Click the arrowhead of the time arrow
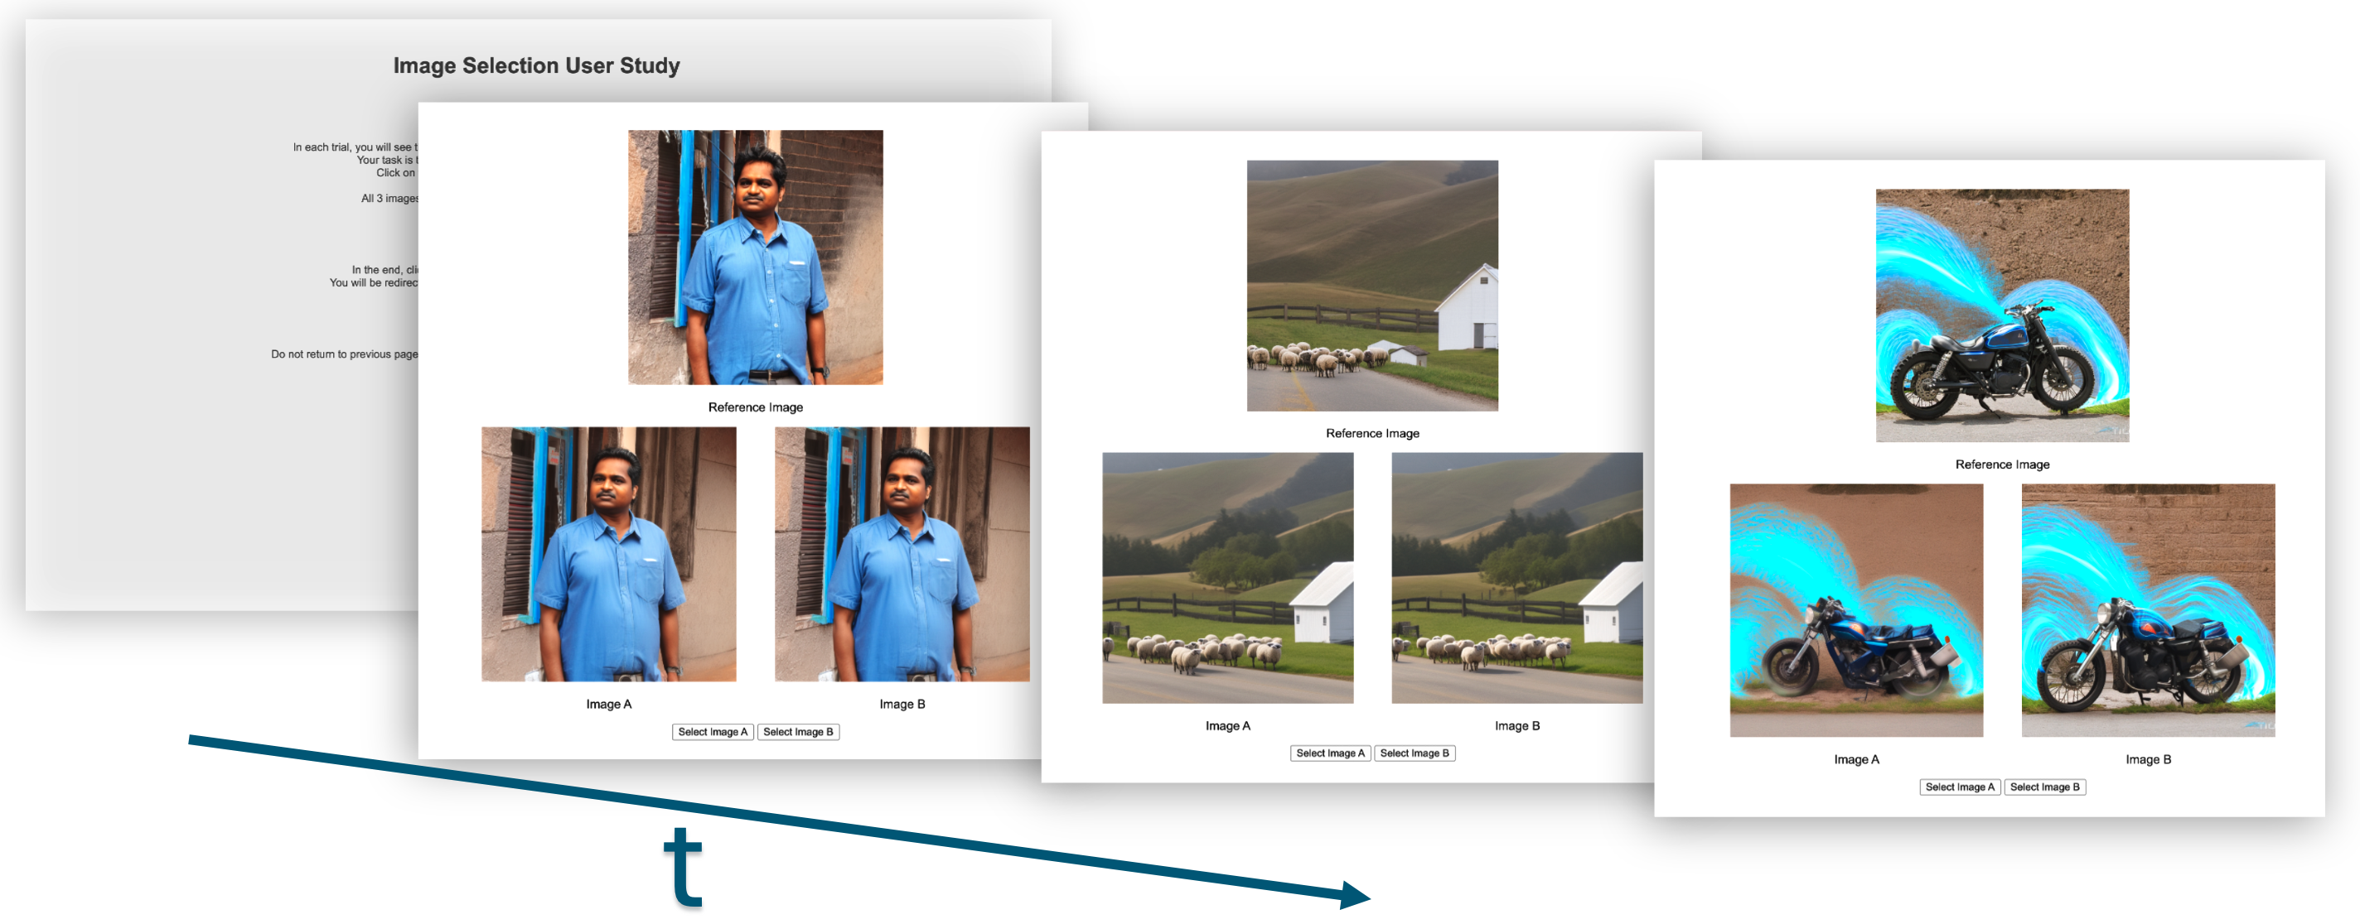This screenshot has width=2360, height=924. coord(1354,895)
